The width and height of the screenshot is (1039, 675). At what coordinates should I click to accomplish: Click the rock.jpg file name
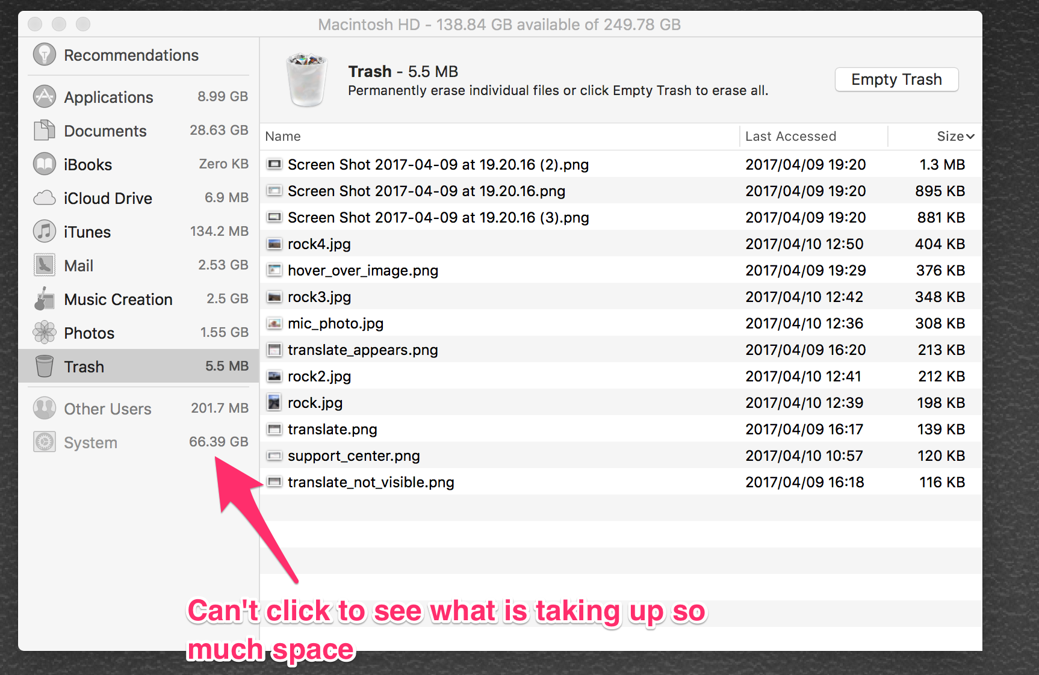(315, 402)
